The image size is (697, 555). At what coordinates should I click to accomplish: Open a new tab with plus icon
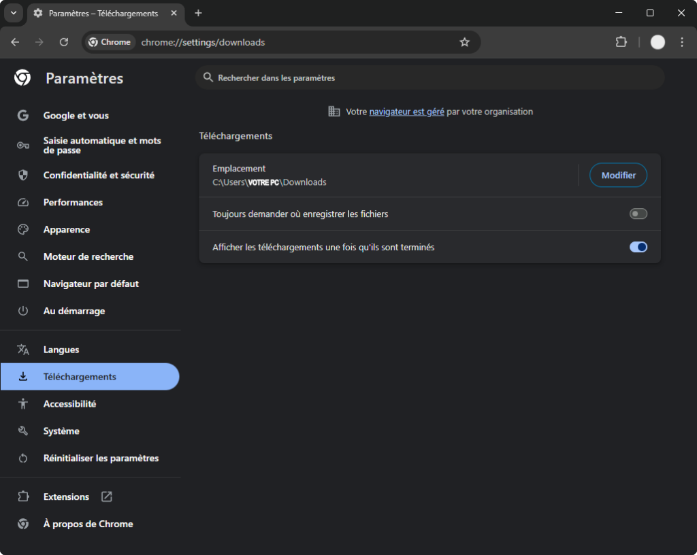[198, 13]
